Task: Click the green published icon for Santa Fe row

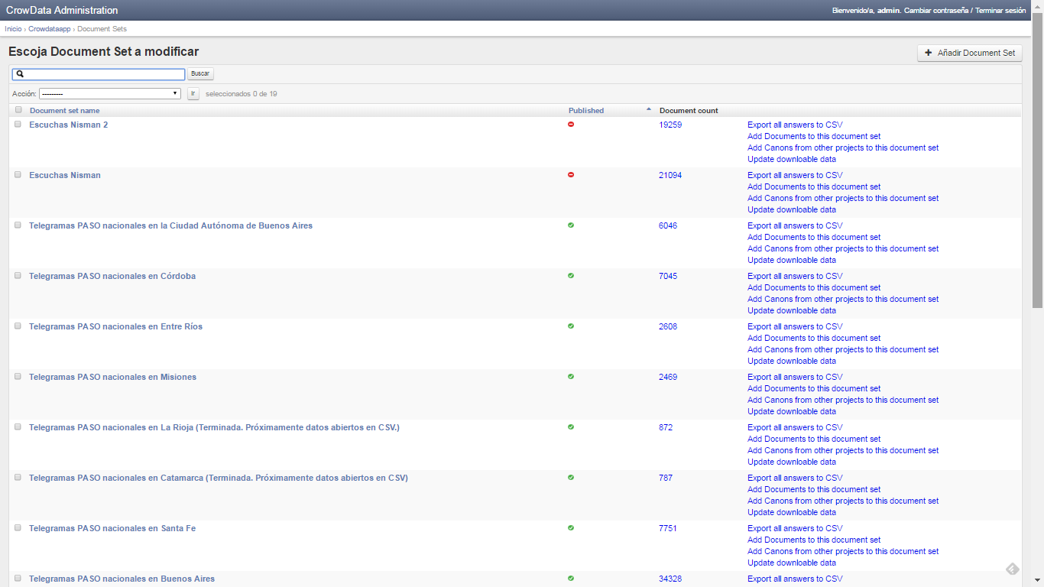Action: (571, 527)
